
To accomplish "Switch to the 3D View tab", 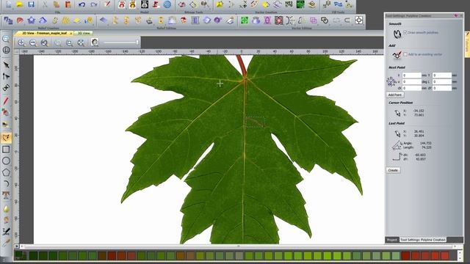I will click(x=84, y=33).
